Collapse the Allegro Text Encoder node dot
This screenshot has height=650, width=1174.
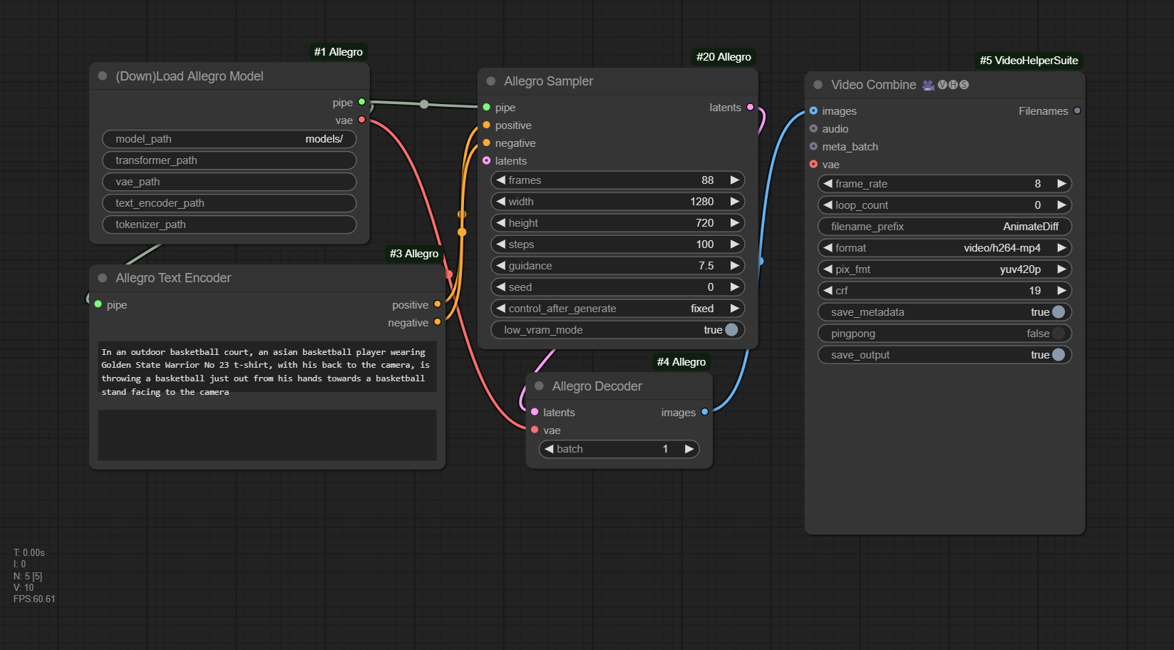(x=103, y=278)
